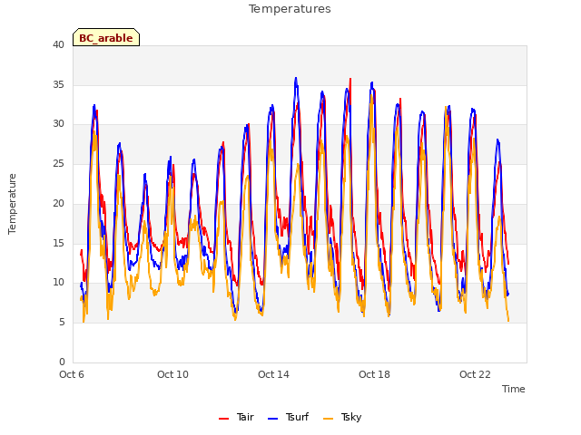Click the Oct 6 x-axis label
The image size is (581, 435).
coord(72,374)
